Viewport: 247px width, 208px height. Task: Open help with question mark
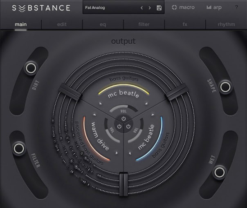point(236,7)
